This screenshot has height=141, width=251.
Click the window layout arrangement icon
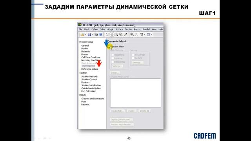pos(141,34)
